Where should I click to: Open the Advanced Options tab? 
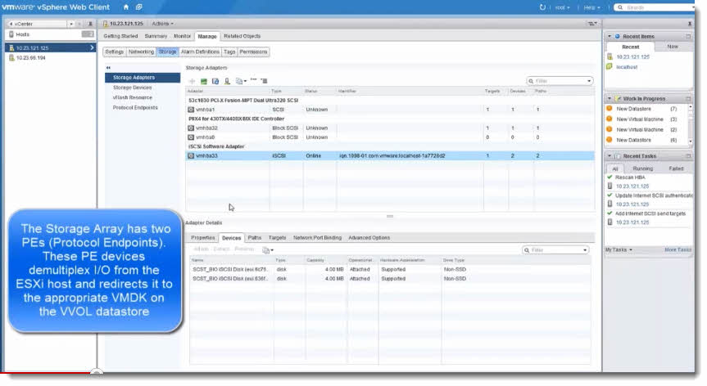pos(369,237)
